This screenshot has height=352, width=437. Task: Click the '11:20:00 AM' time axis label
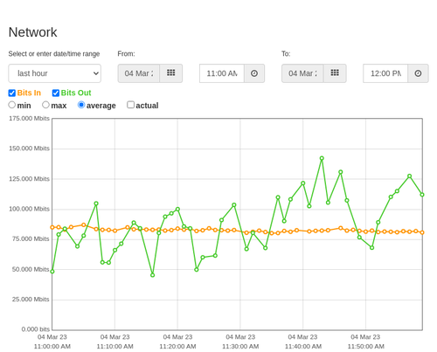pos(177,347)
